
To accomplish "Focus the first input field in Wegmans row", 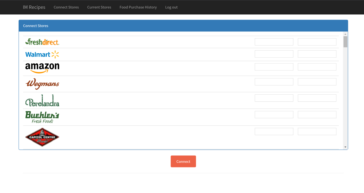I will (274, 82).
